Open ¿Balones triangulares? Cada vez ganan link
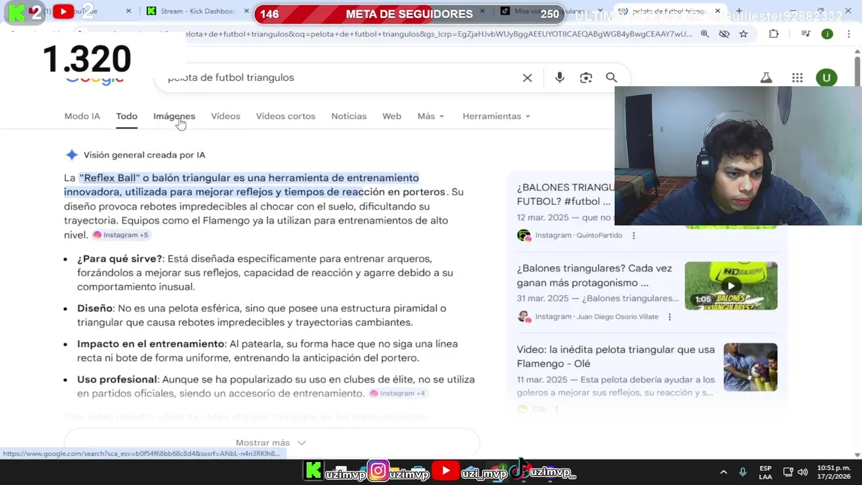 coord(594,276)
